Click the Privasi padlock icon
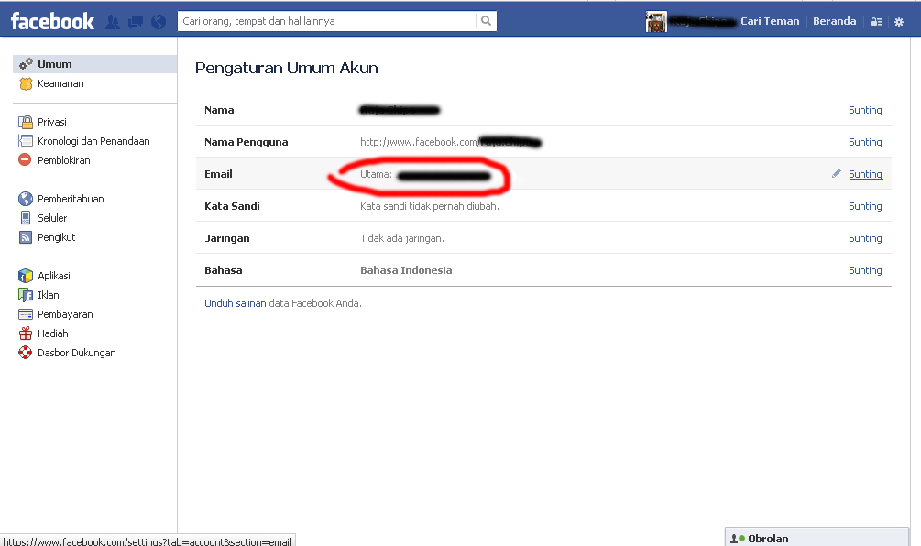This screenshot has height=546, width=921. click(x=26, y=122)
